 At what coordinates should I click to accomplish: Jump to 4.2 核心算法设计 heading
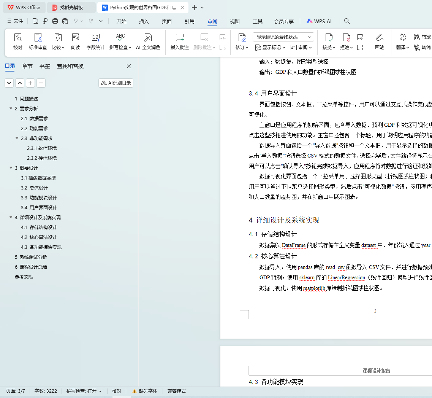[39, 237]
